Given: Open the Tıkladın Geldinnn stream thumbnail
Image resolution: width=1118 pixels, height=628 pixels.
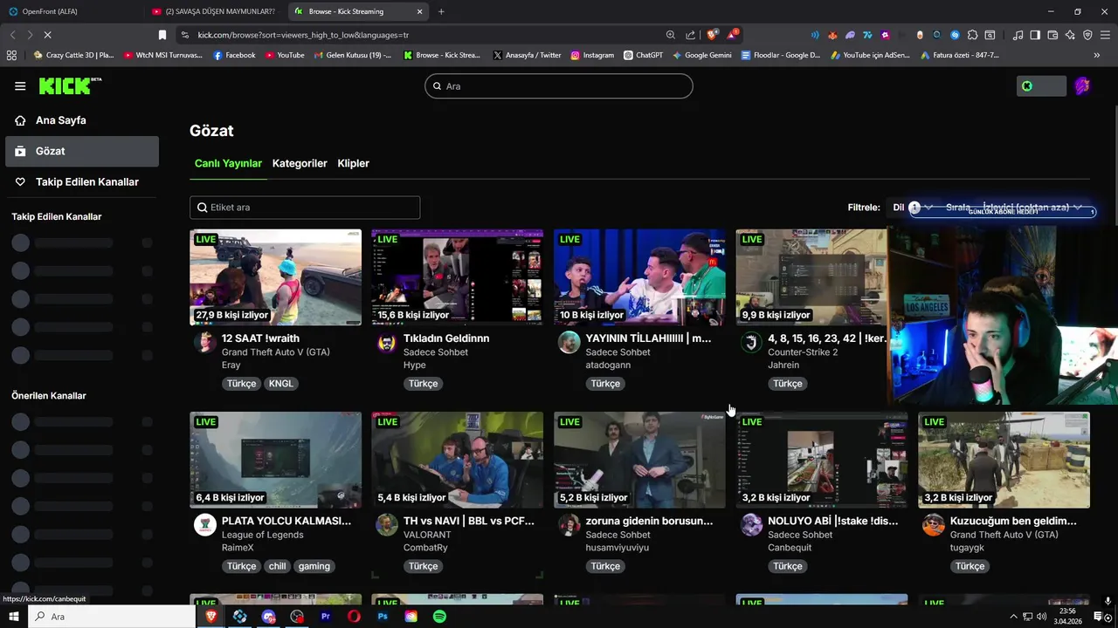Looking at the screenshot, I should pyautogui.click(x=458, y=277).
